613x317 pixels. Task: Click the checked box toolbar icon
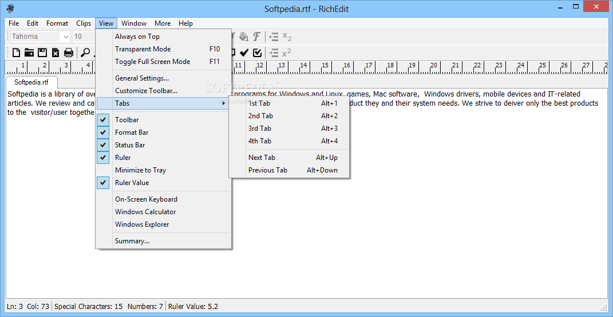point(257,53)
